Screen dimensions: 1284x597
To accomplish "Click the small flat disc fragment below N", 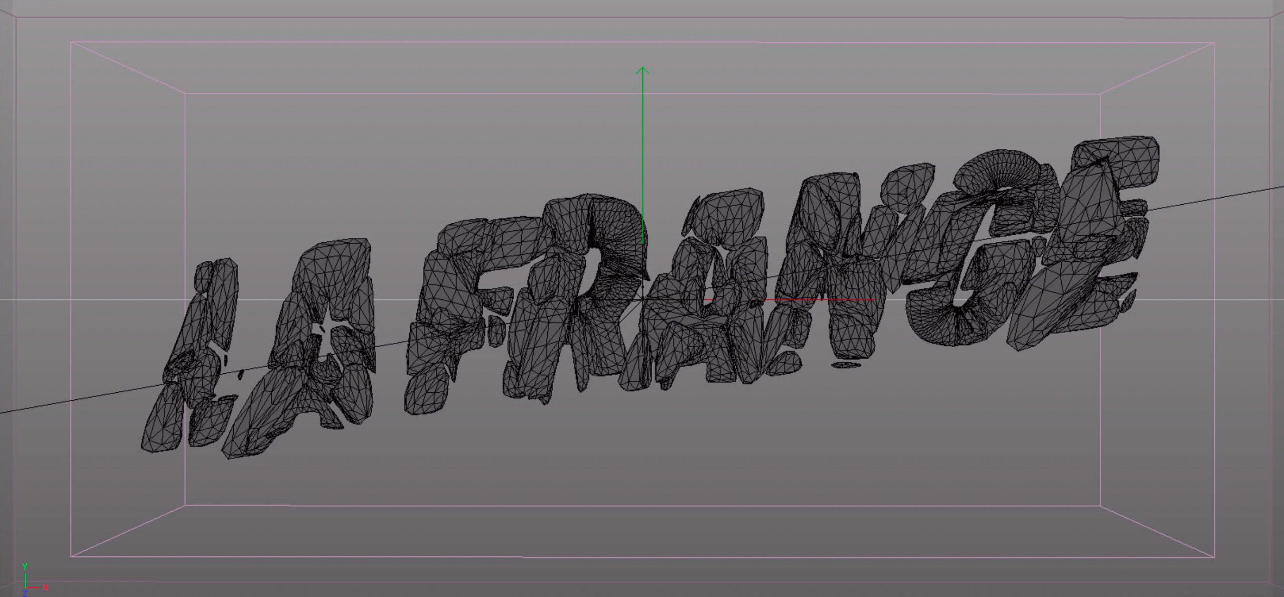I will pos(847,365).
